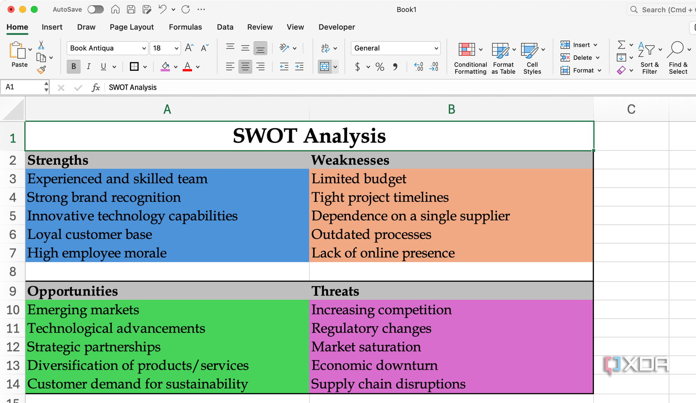Open the Draw ribbon tab

pos(86,27)
